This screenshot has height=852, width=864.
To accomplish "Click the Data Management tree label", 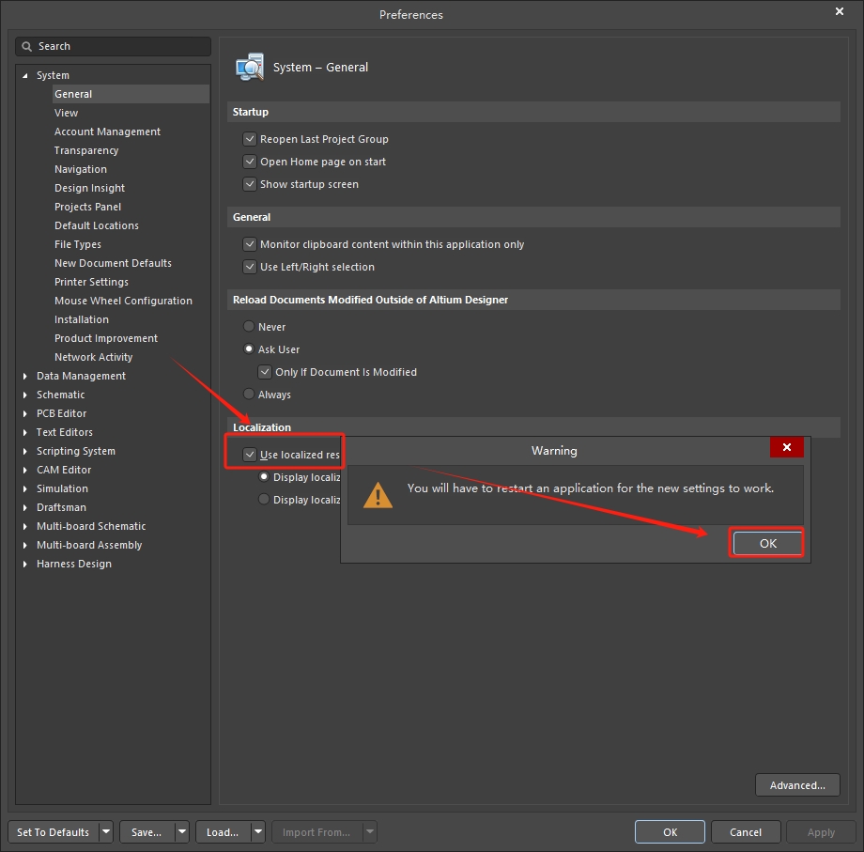I will pyautogui.click(x=81, y=376).
